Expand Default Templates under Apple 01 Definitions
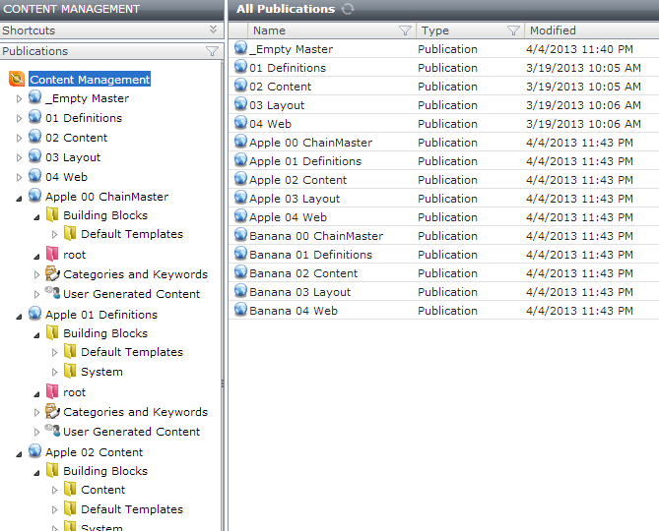The image size is (659, 531). [55, 353]
